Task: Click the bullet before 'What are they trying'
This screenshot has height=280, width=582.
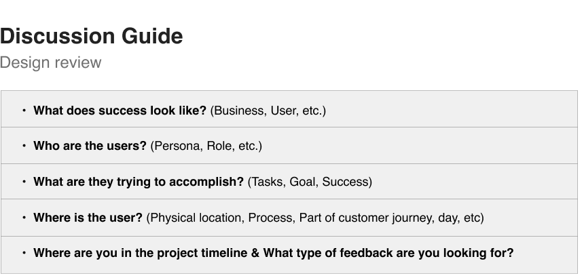Action: 24,182
